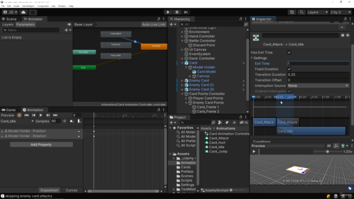Toggle the Animation record button
354x199 pixels.
pyautogui.click(x=19, y=116)
